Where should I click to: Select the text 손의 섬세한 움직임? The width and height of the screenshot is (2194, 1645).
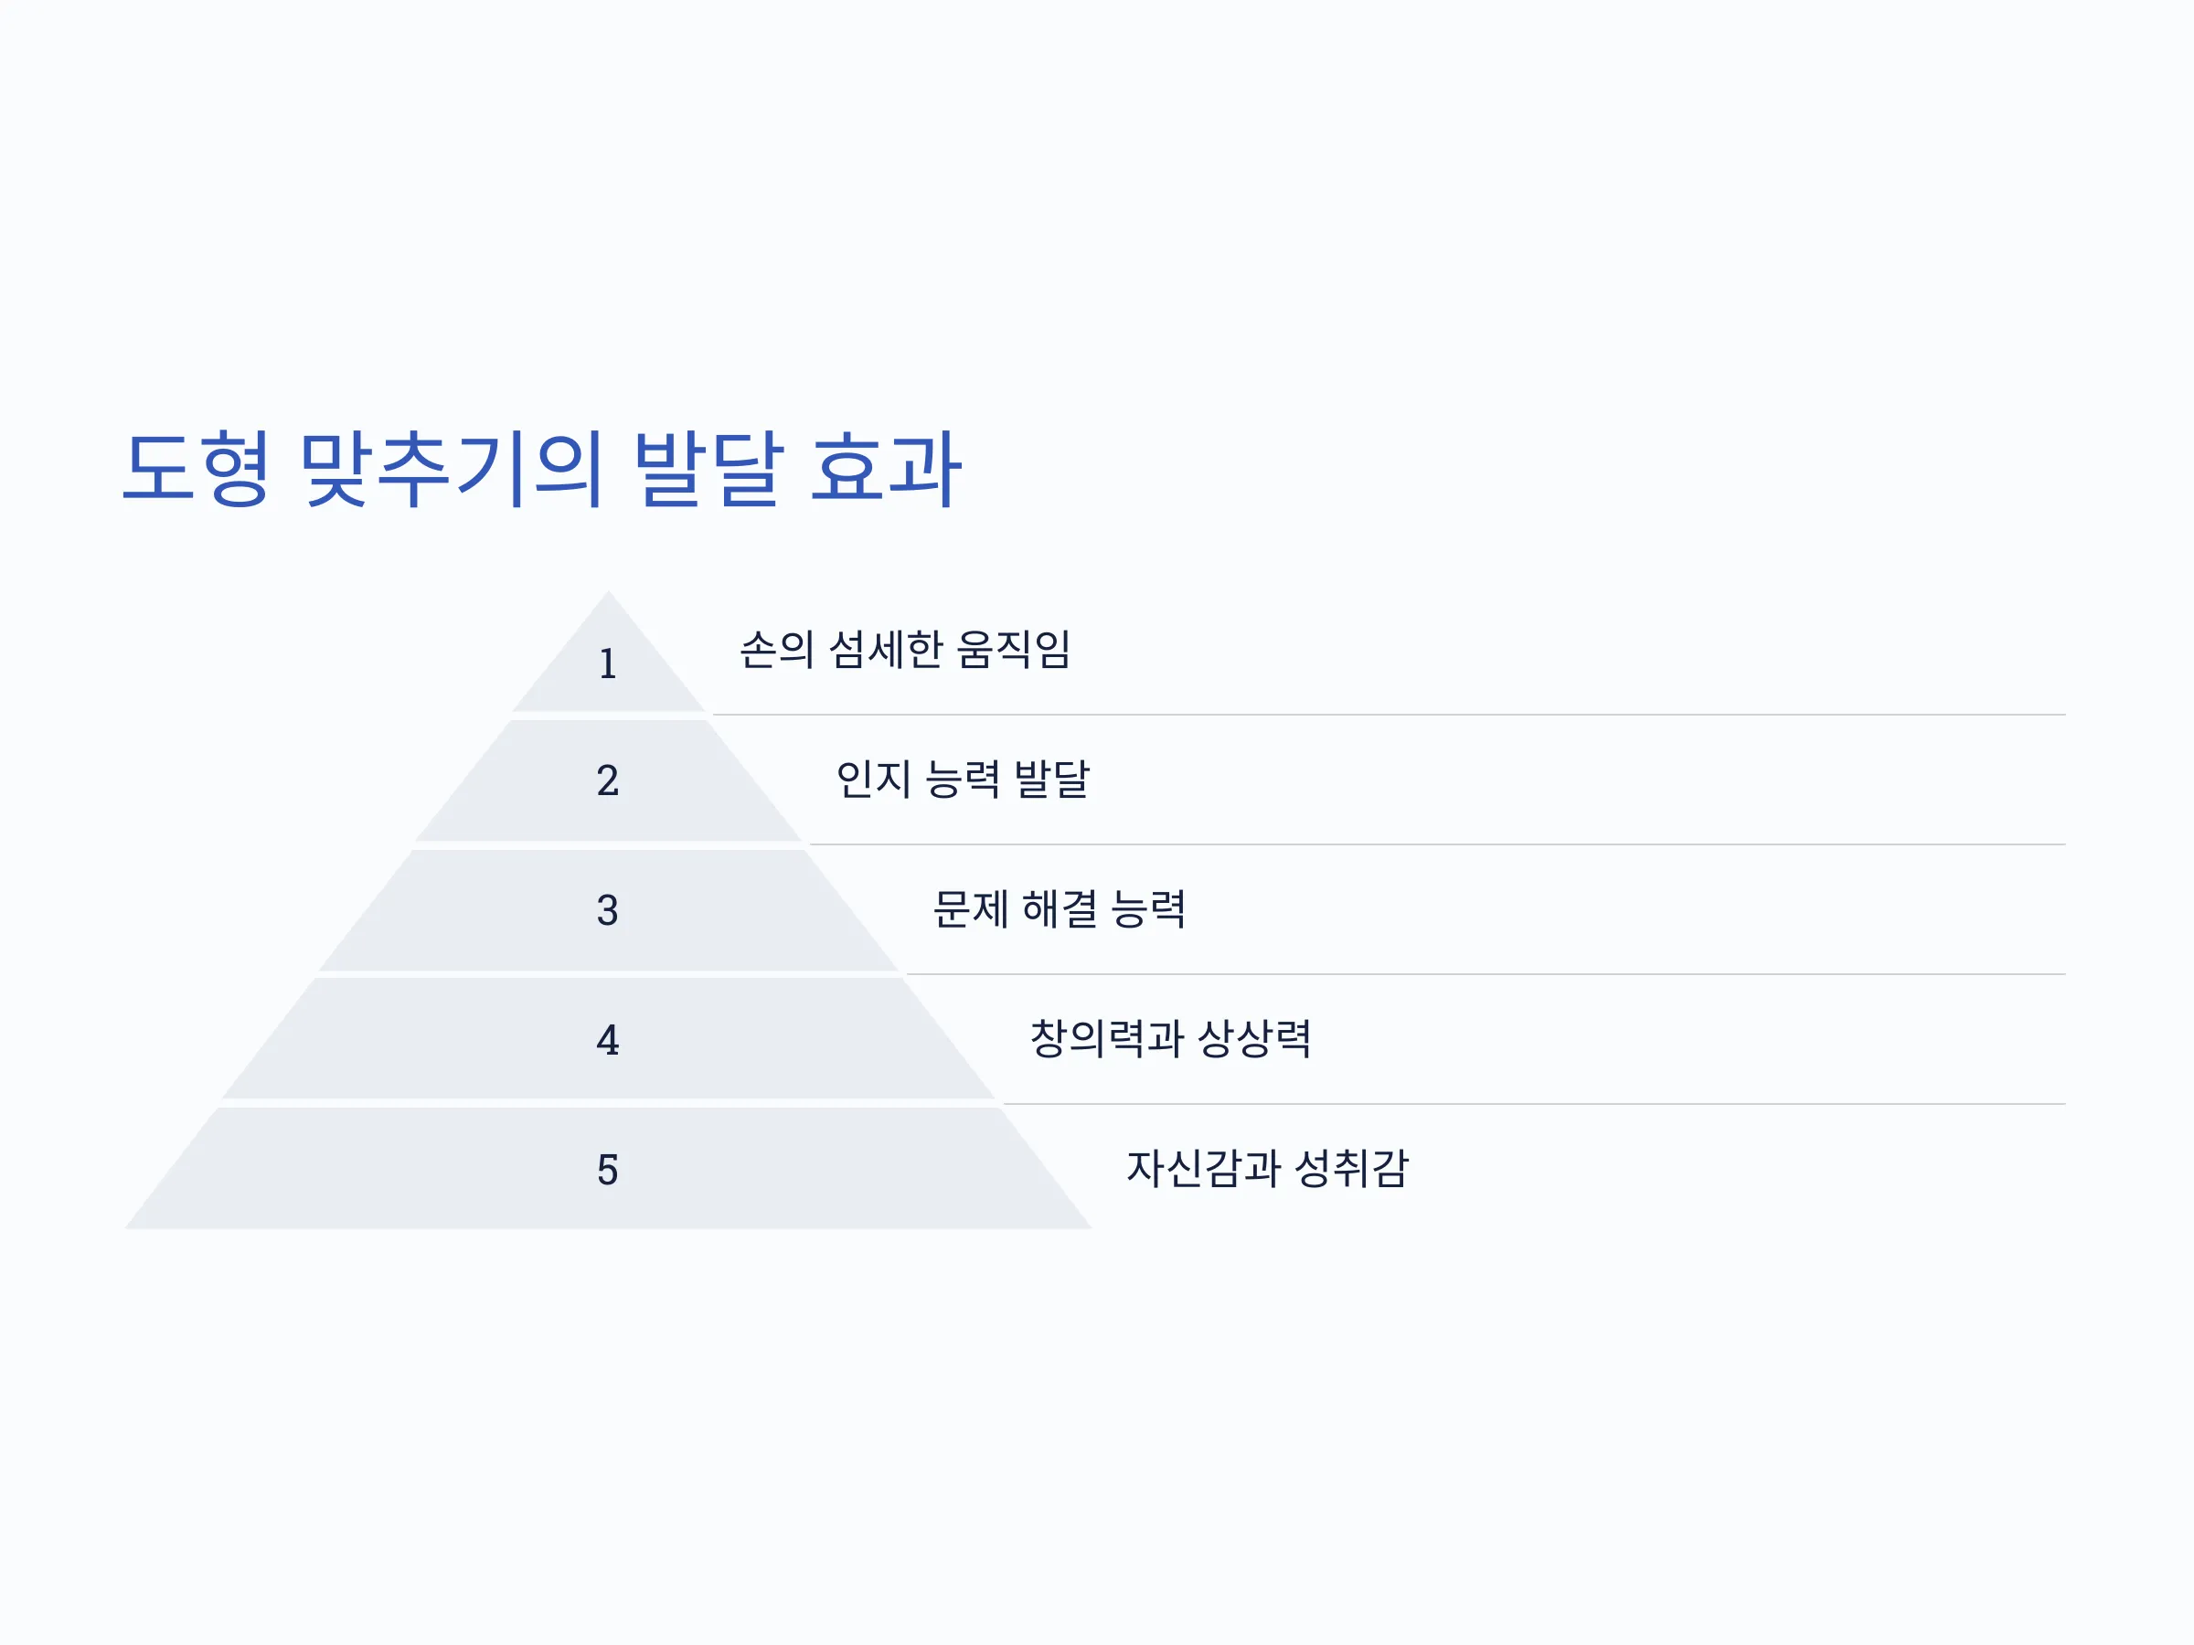[906, 651]
